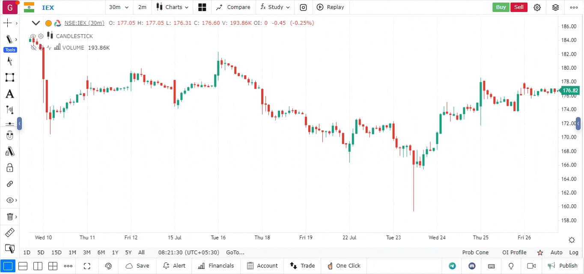Collapse the indicator legend chevron
The height and width of the screenshot is (274, 584).
(x=36, y=23)
